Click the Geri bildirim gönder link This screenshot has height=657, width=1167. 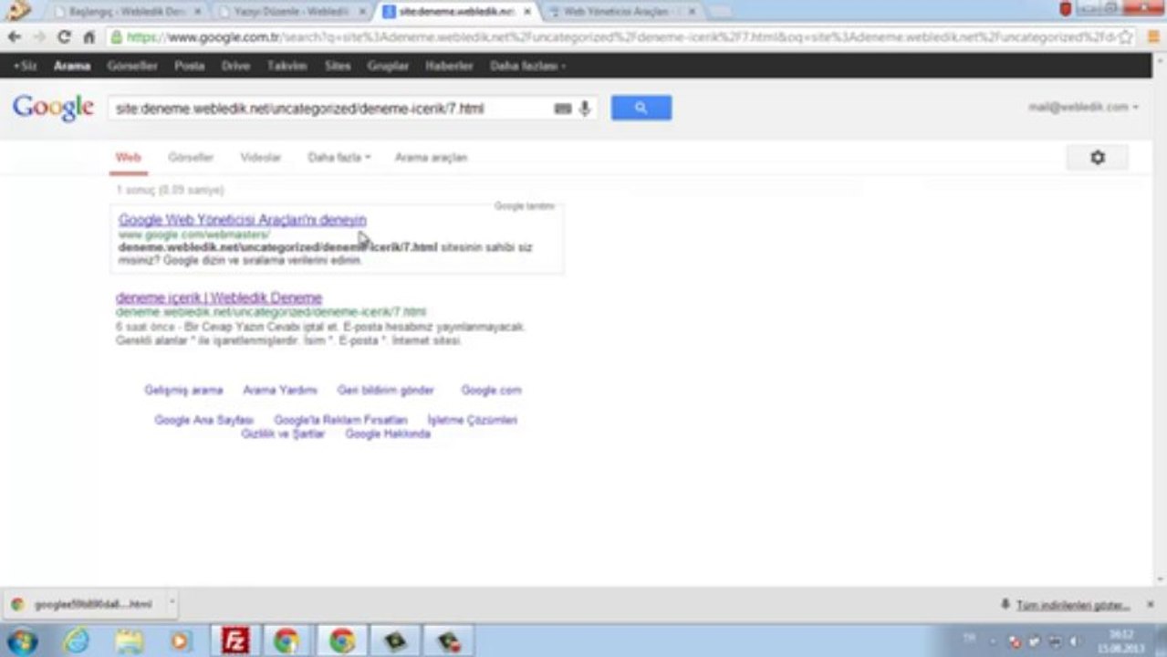tap(385, 391)
